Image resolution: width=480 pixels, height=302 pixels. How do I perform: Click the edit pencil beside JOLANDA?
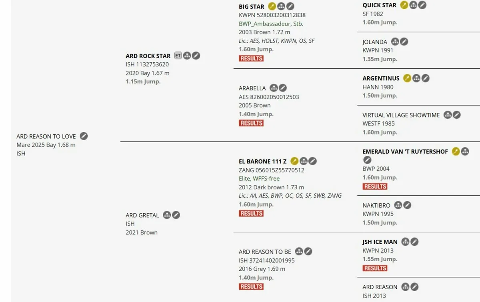coord(404,42)
